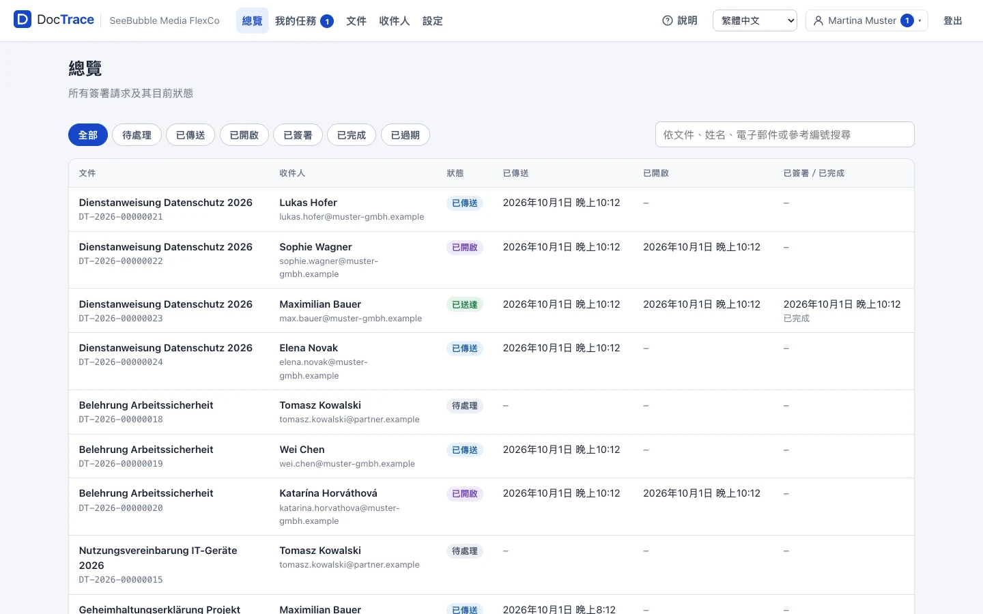Click the help question mark icon

[668, 20]
